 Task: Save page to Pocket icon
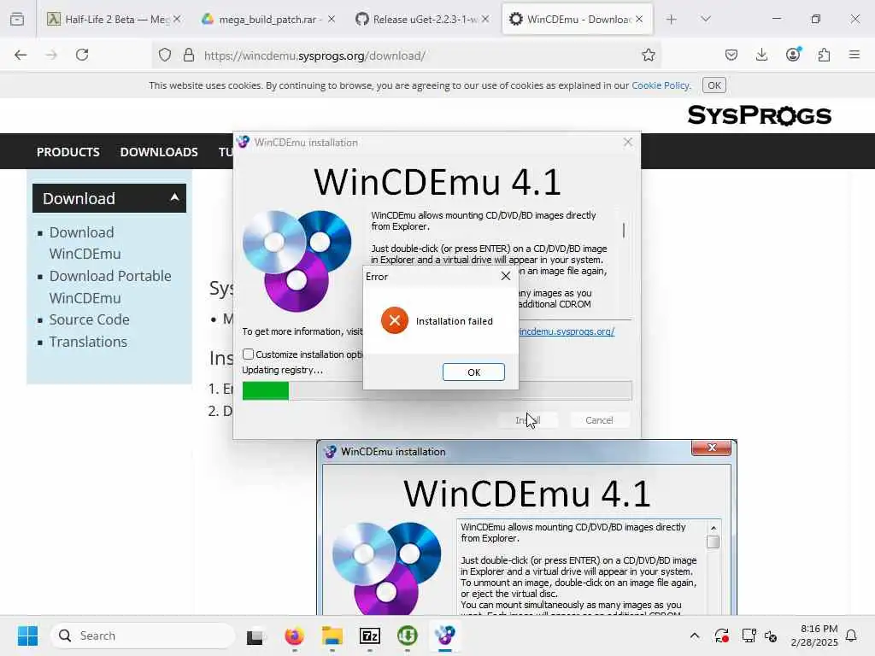pos(731,55)
